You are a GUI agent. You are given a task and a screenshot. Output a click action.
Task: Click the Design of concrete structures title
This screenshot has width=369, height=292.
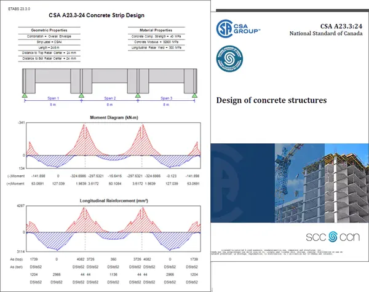pyautogui.click(x=271, y=100)
